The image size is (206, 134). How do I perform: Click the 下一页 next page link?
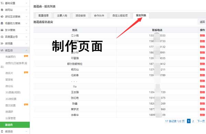click(201, 121)
